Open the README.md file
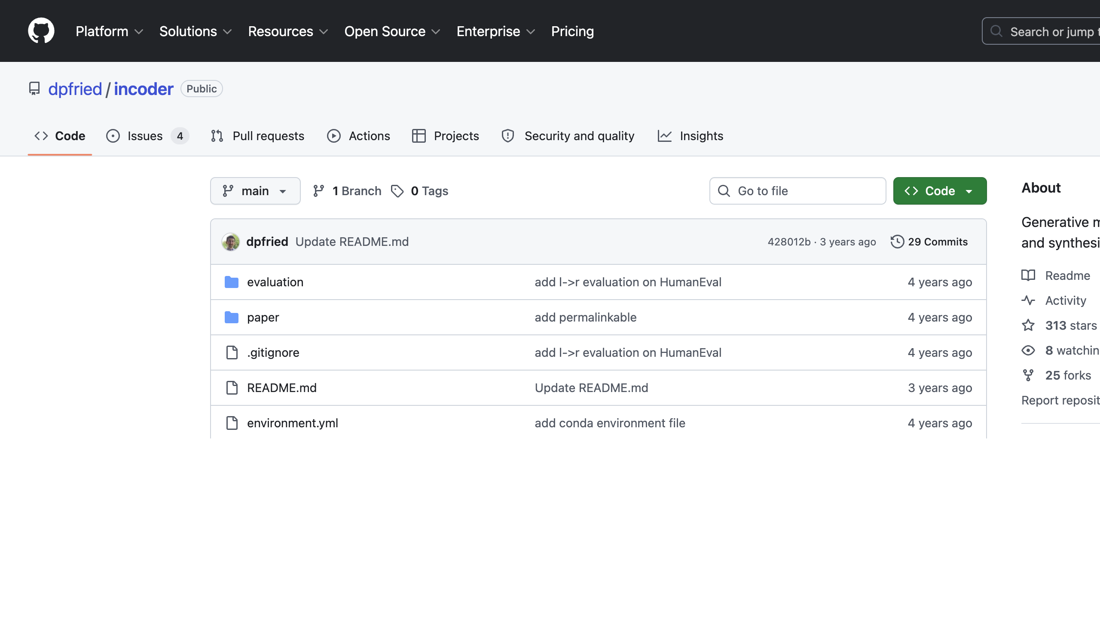The image size is (1100, 619). [x=282, y=388]
